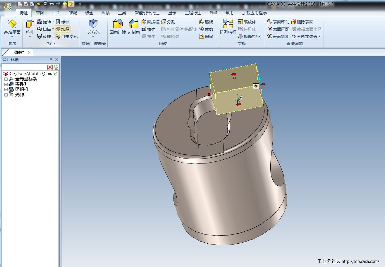Switch to the 草图 ribbon tab
The width and height of the screenshot is (385, 267).
40,13
